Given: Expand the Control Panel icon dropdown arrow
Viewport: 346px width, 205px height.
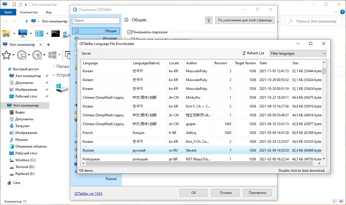Looking at the screenshot, I should pos(47,34).
